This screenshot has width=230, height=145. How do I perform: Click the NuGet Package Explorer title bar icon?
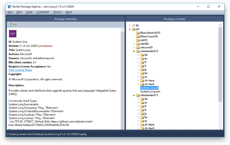click(10, 6)
